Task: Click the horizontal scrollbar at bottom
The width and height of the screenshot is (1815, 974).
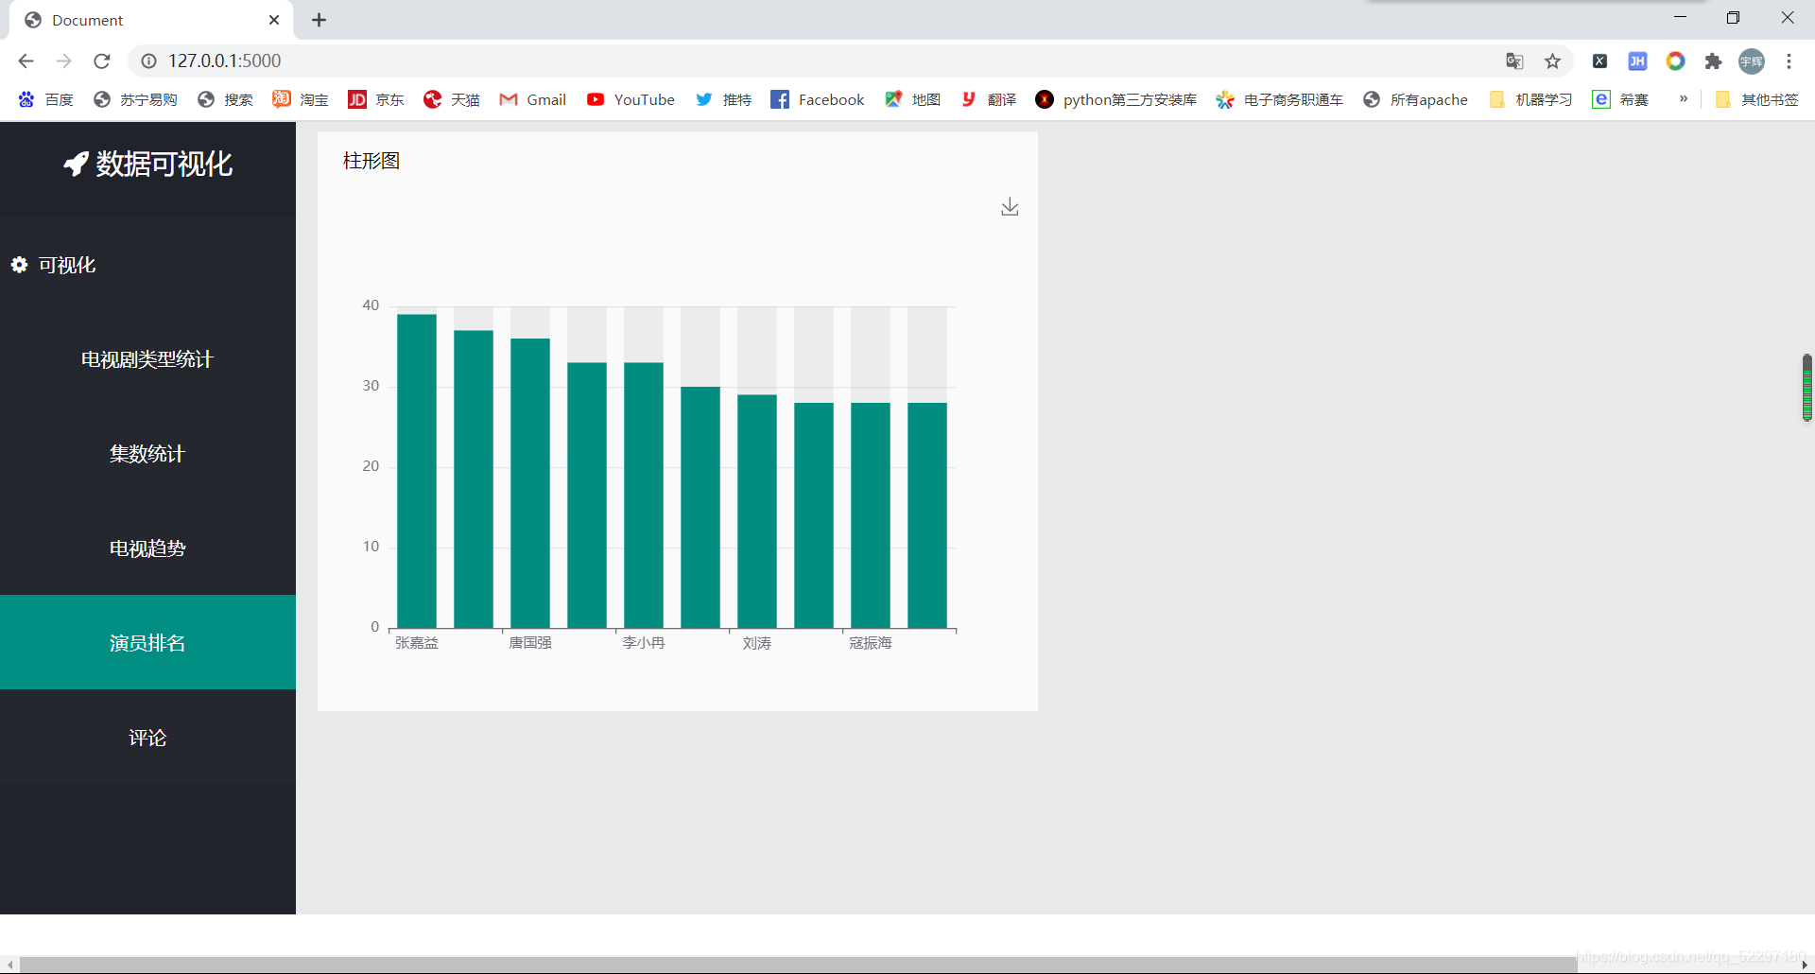Action: pyautogui.click(x=797, y=965)
